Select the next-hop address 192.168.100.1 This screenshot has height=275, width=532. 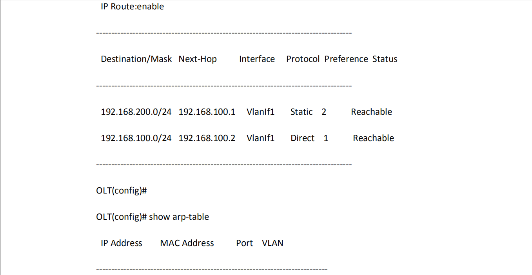click(207, 112)
